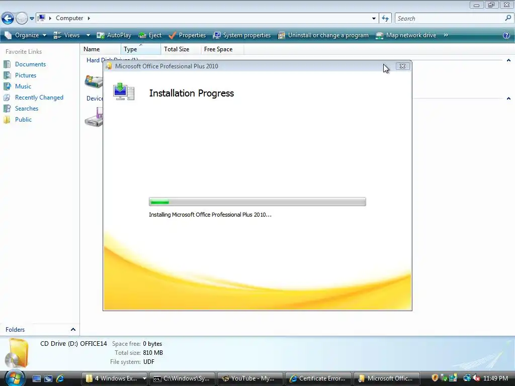Open Documents in Favorite Links
515x386 pixels.
(30, 64)
